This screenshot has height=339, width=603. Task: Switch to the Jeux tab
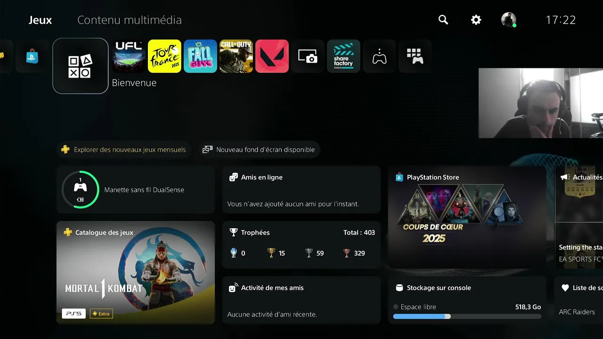40,20
